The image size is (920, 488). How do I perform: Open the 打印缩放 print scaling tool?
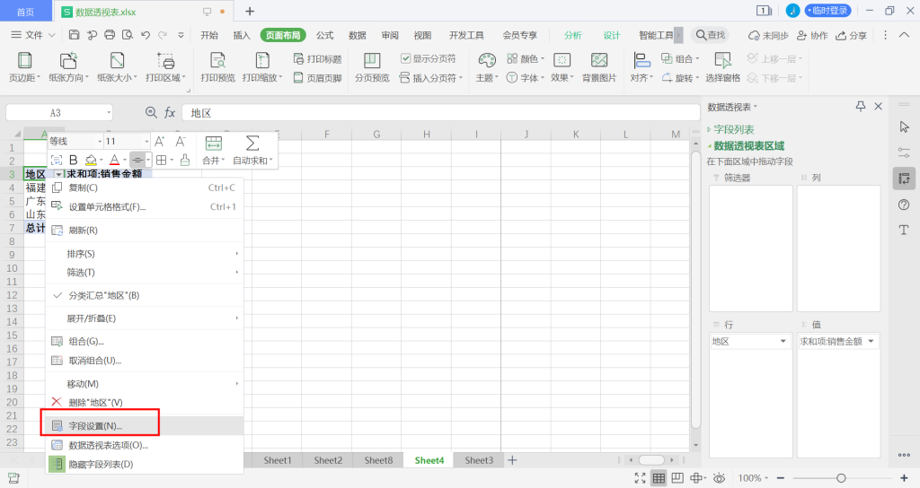(x=262, y=66)
